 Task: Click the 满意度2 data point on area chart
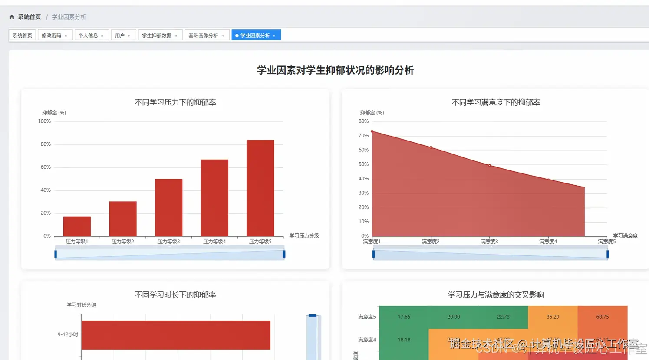tap(431, 147)
